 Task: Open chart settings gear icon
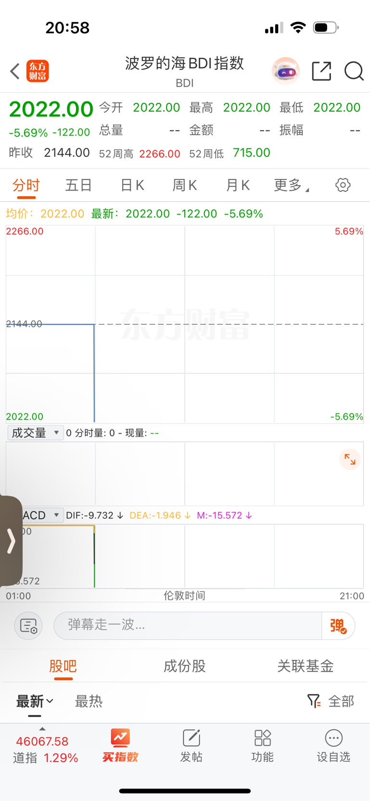tap(343, 185)
